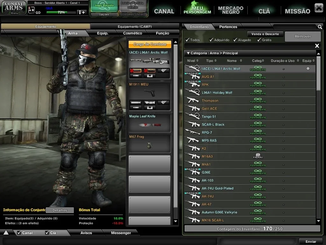The width and height of the screenshot is (326, 245).
Task: Select equip radio for L96A1 Arctic Wolf
Action: pyautogui.click(x=308, y=69)
